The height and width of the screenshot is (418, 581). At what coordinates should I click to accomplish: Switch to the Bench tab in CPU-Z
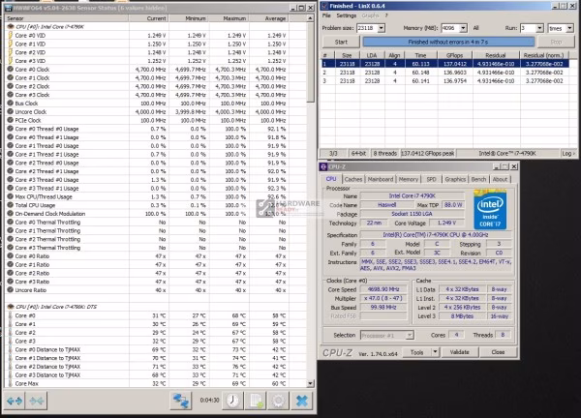(478, 179)
